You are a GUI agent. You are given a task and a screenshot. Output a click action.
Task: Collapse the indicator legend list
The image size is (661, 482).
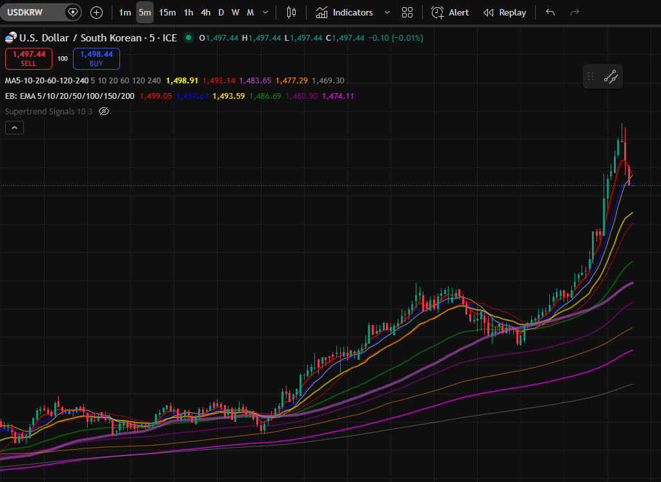coord(15,128)
